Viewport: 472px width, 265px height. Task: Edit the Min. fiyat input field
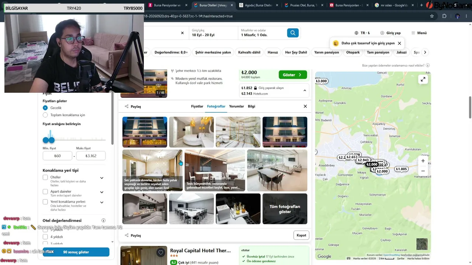coord(58,156)
